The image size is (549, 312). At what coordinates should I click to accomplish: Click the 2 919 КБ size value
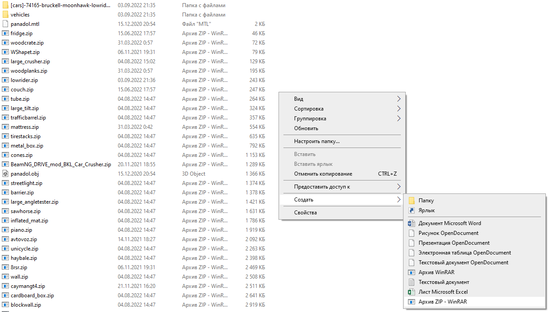pos(255,305)
